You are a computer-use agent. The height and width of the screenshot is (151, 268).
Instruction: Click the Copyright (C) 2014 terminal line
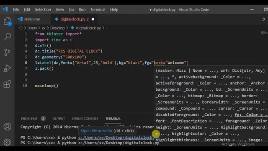pyautogui.click(x=87, y=127)
